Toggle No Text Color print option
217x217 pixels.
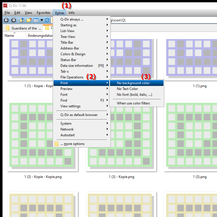[x=137, y=89]
